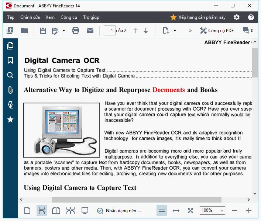261x221 pixels.
Task: Click the red word Docmuents
Action: tap(169, 90)
